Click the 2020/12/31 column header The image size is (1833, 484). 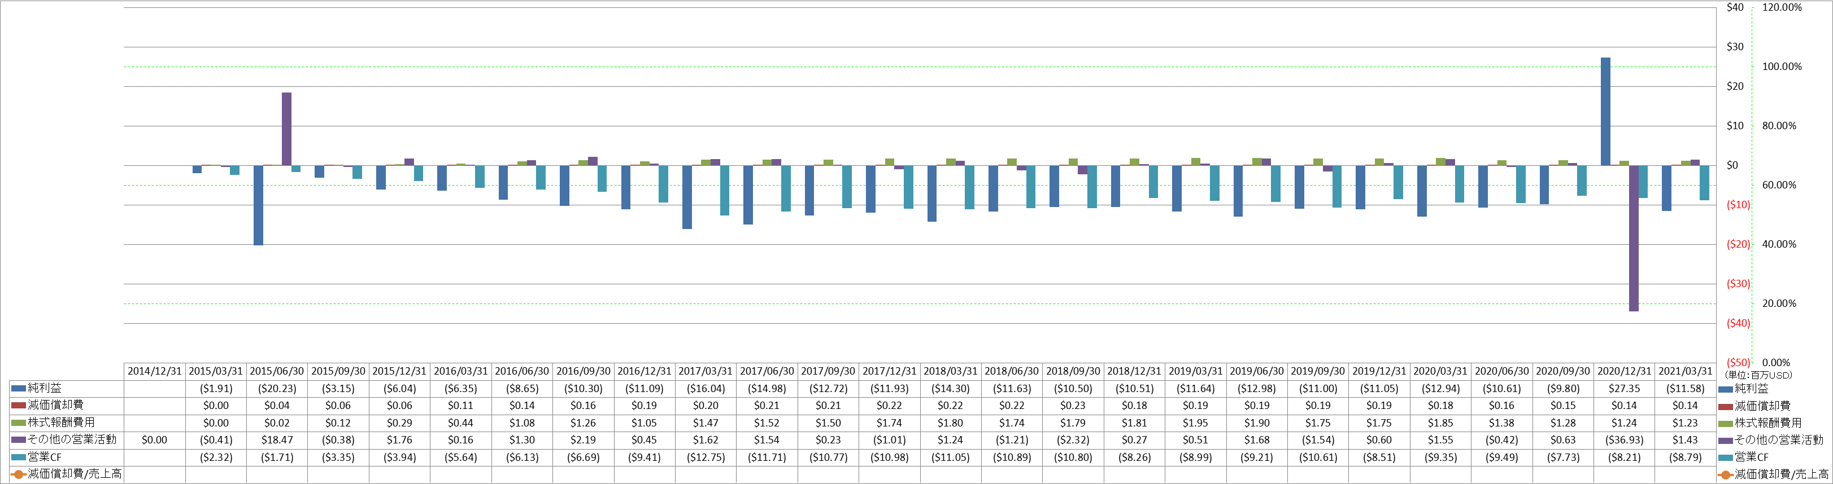[1624, 371]
